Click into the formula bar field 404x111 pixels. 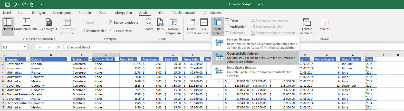(x=139, y=47)
